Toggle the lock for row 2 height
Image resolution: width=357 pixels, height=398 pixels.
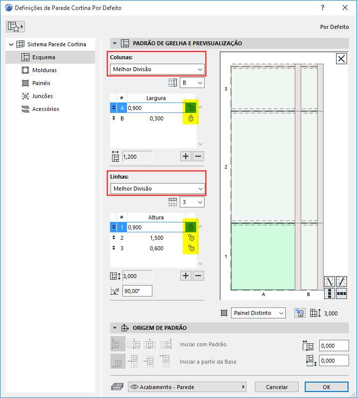[x=191, y=238]
